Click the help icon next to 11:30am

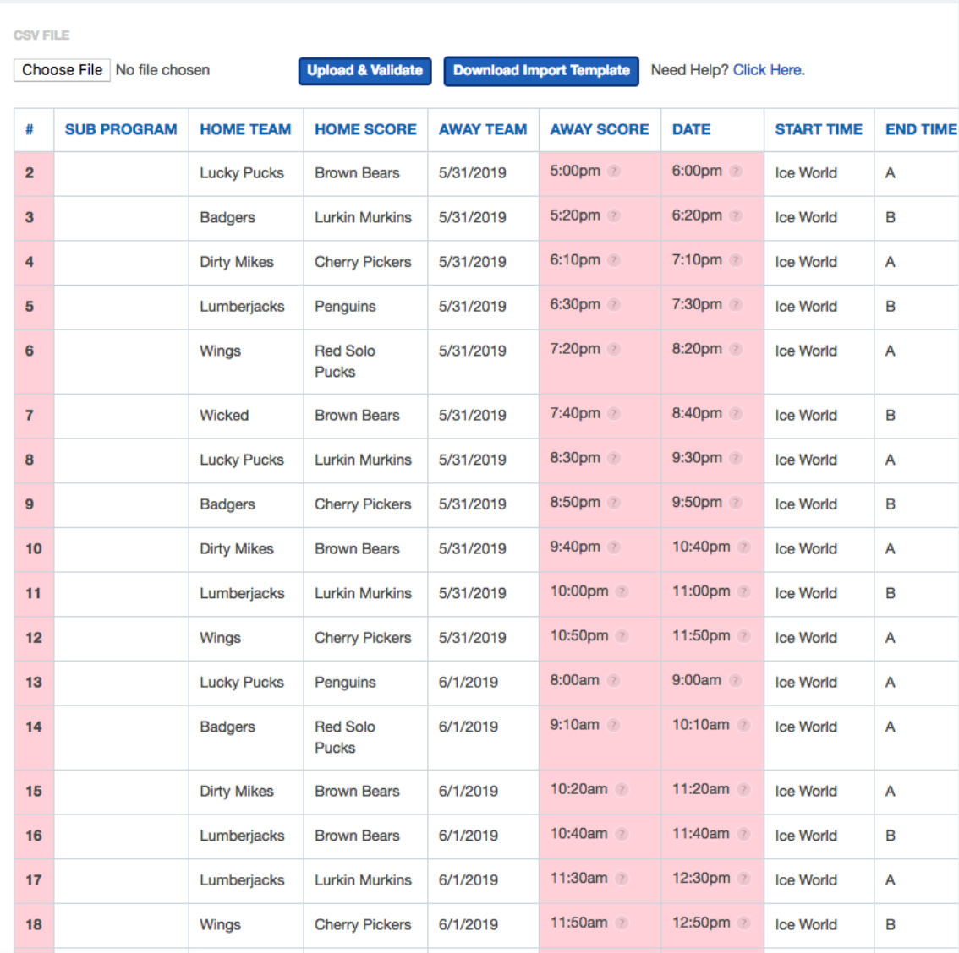(622, 879)
